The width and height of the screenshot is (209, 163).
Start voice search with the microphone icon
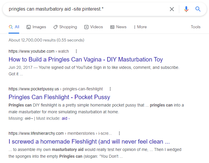(x=186, y=9)
